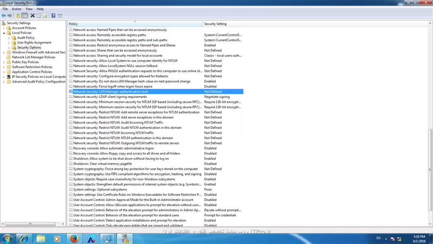Expand the Advanced Audit Policy Configuration node

tap(4, 82)
